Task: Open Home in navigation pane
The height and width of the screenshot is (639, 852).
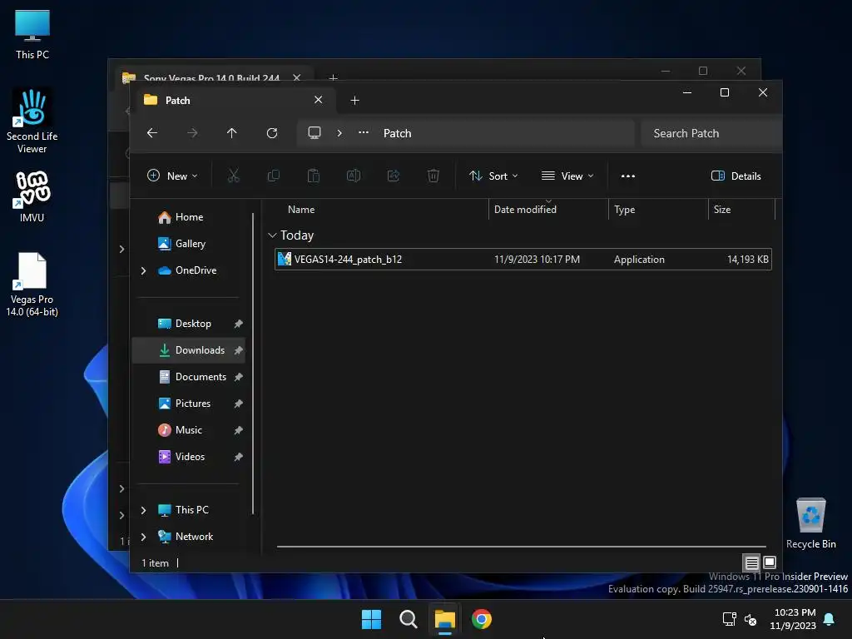Action: pos(188,217)
